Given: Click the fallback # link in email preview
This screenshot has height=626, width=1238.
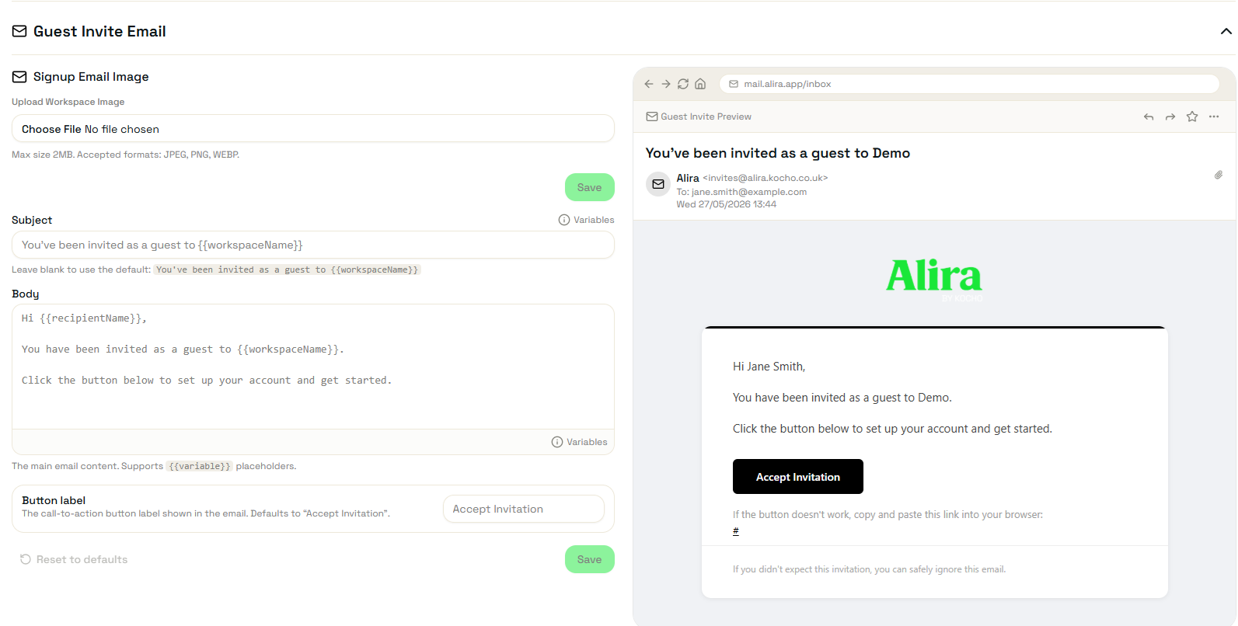Looking at the screenshot, I should (736, 531).
